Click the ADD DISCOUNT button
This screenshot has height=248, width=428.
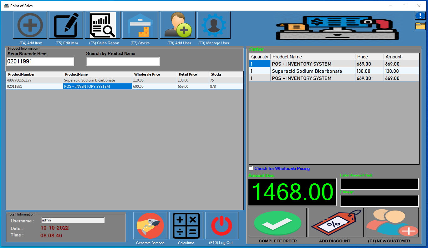coord(335,222)
